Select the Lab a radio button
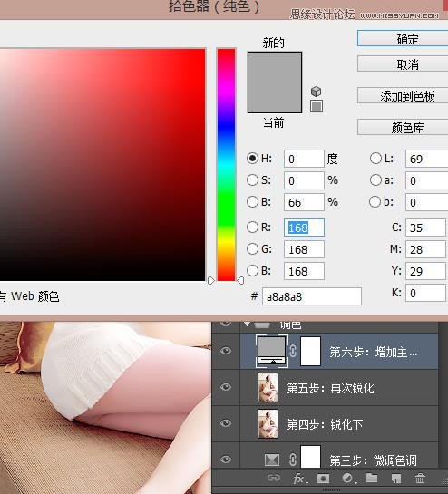This screenshot has width=448, height=494. 375,179
